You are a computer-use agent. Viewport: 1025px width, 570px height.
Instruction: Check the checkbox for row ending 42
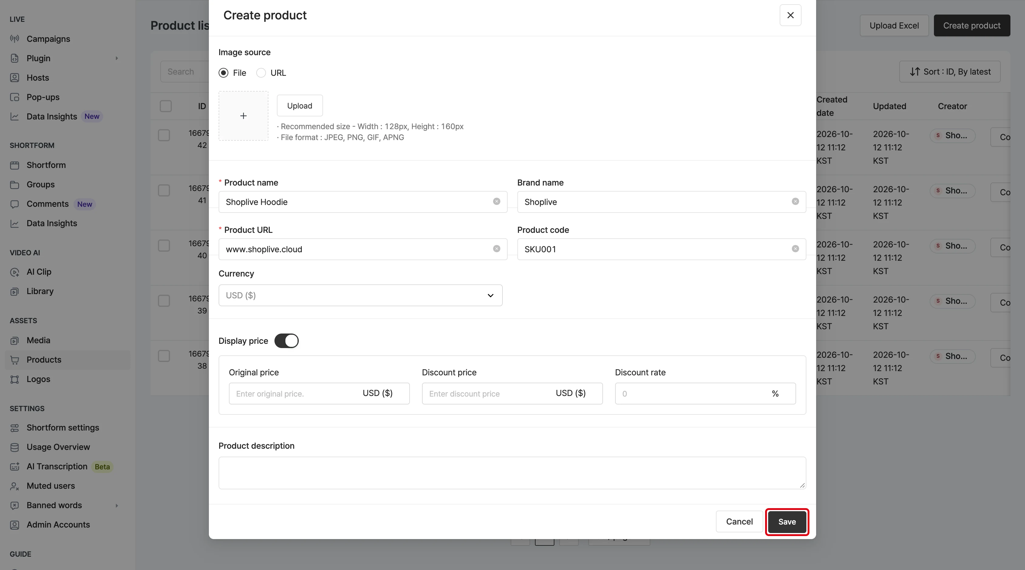[x=164, y=135]
